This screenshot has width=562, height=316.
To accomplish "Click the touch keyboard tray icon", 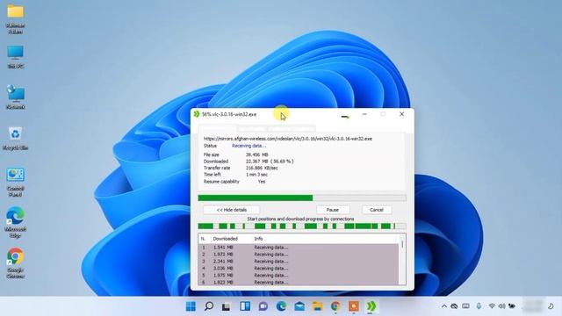I will [465, 306].
